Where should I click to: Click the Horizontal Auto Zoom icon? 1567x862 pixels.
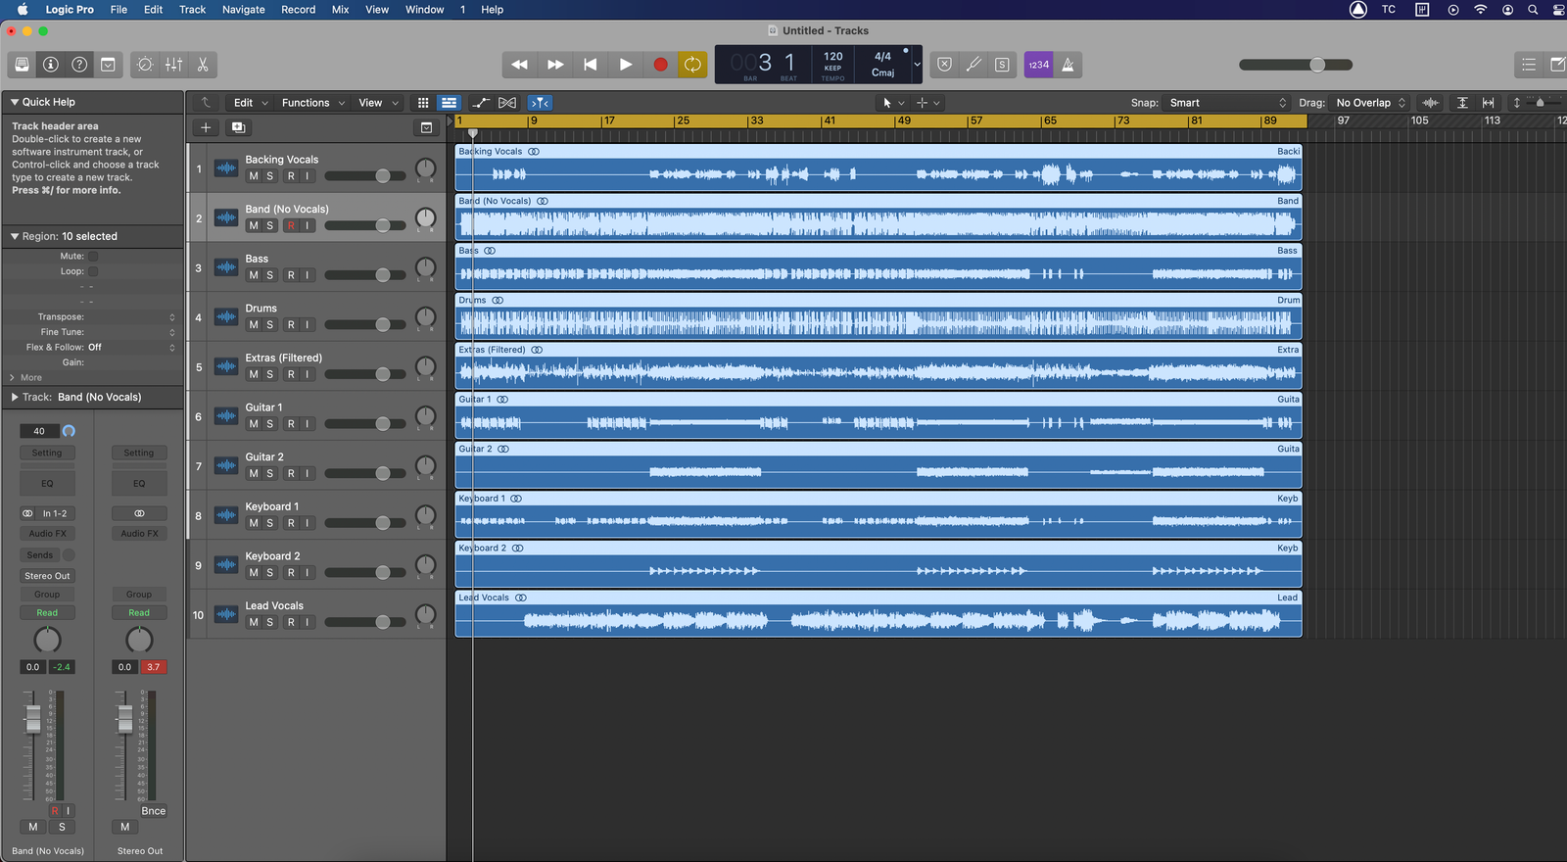click(1489, 103)
